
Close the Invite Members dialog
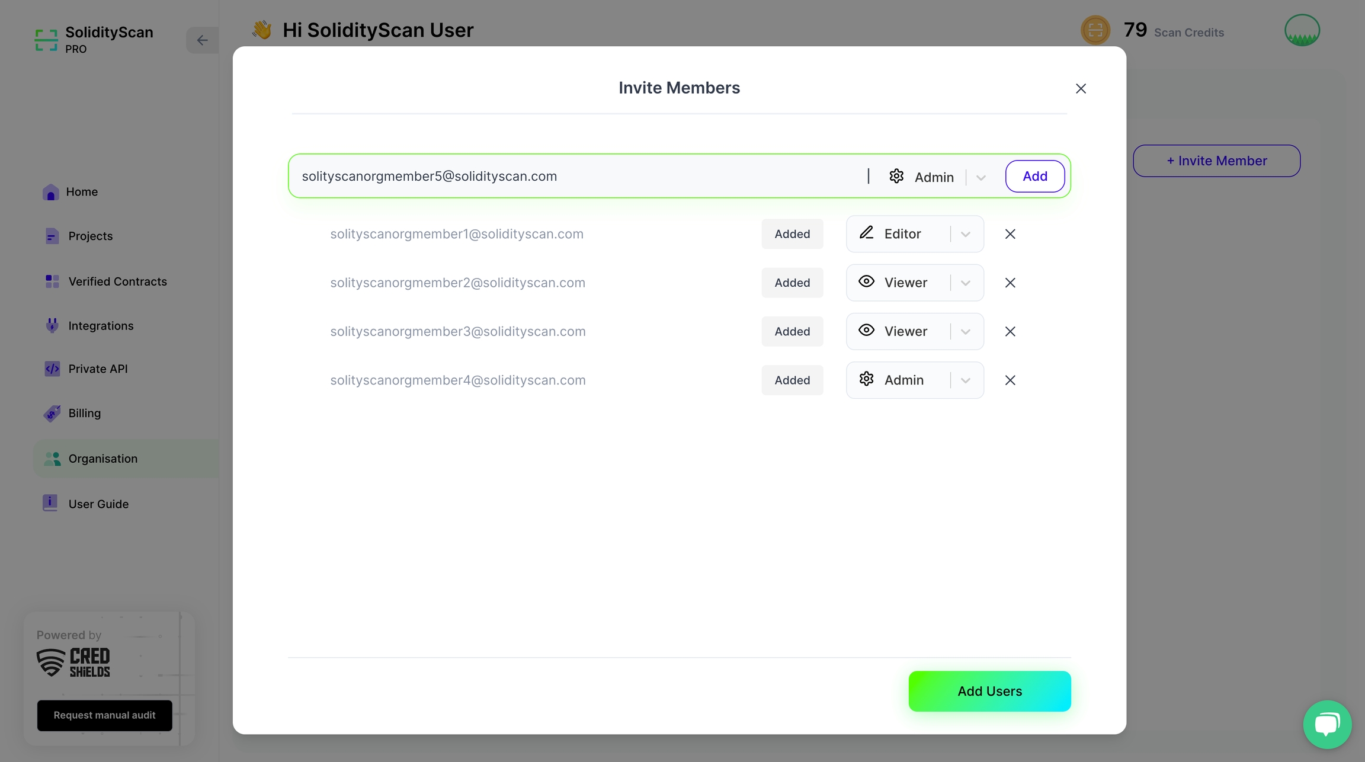click(1081, 89)
